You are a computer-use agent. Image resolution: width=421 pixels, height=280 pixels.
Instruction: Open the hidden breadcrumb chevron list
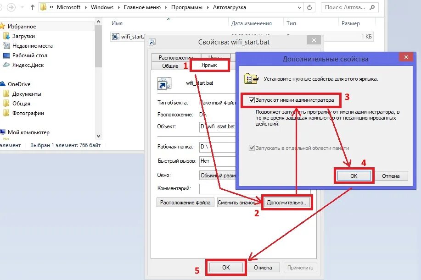51,7
